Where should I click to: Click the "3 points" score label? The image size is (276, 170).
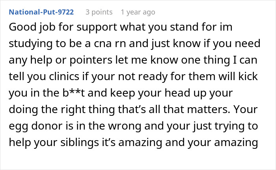pos(99,12)
